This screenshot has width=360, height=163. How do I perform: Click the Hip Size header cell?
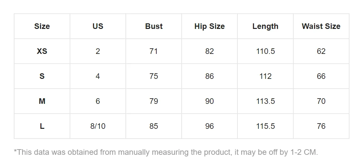pos(209,26)
